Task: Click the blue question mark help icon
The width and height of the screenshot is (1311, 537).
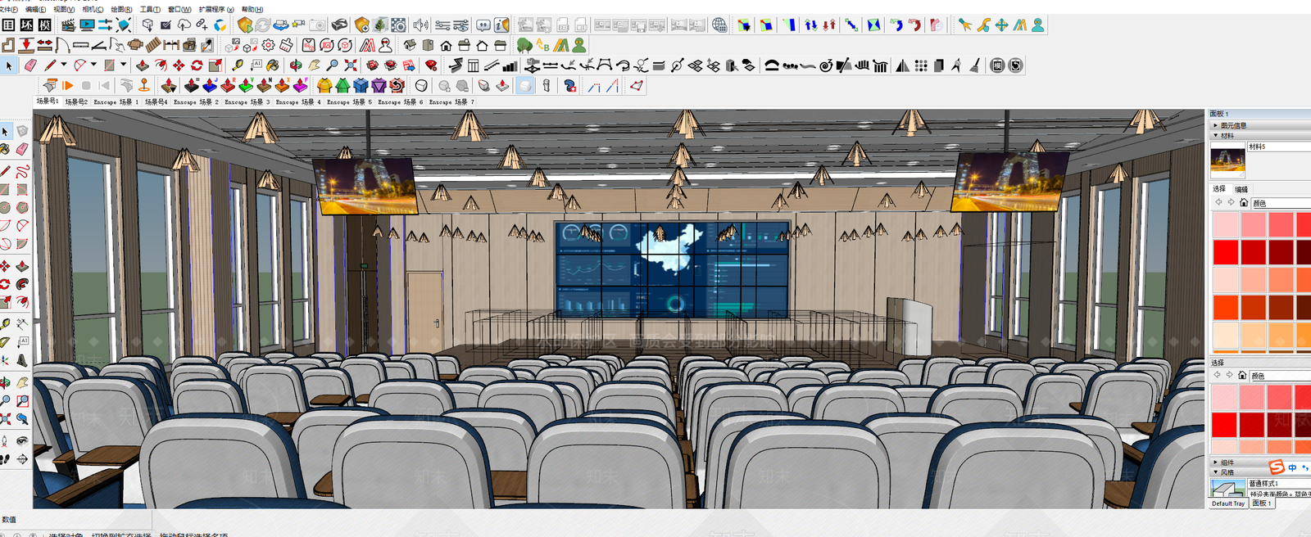Action: click(x=570, y=85)
